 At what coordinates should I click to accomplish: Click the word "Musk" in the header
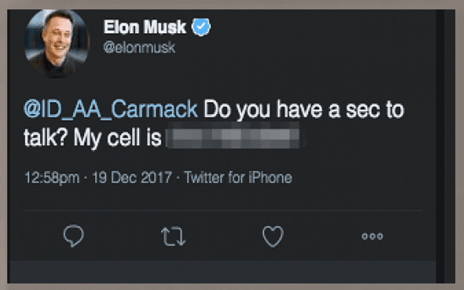click(167, 28)
